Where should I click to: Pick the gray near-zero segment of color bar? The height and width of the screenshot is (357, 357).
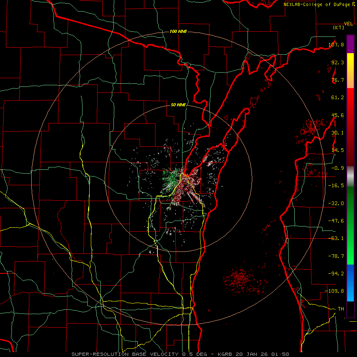(x=350, y=177)
